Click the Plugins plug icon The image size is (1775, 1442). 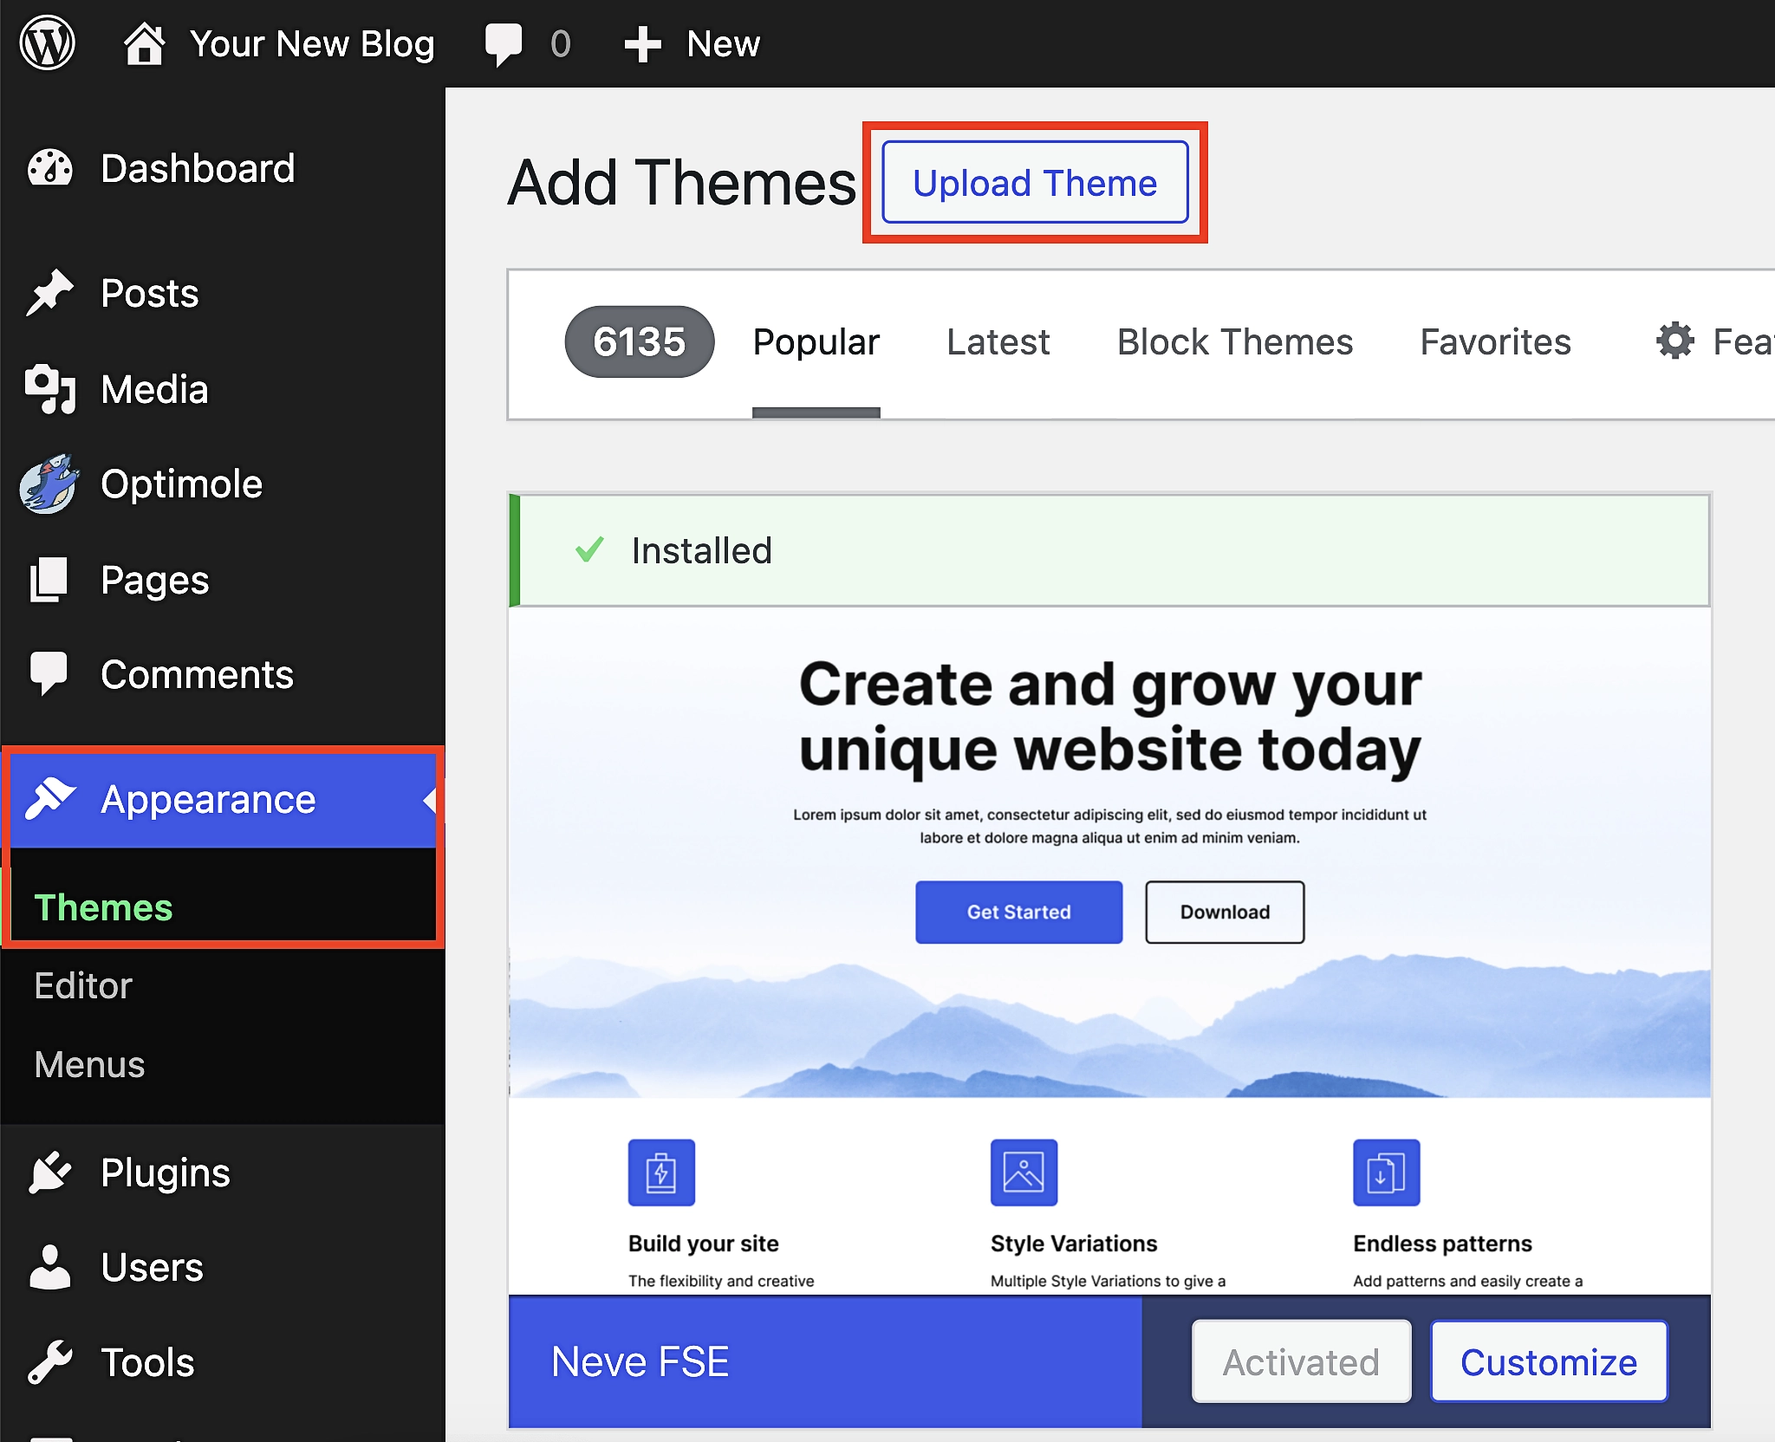(x=49, y=1172)
